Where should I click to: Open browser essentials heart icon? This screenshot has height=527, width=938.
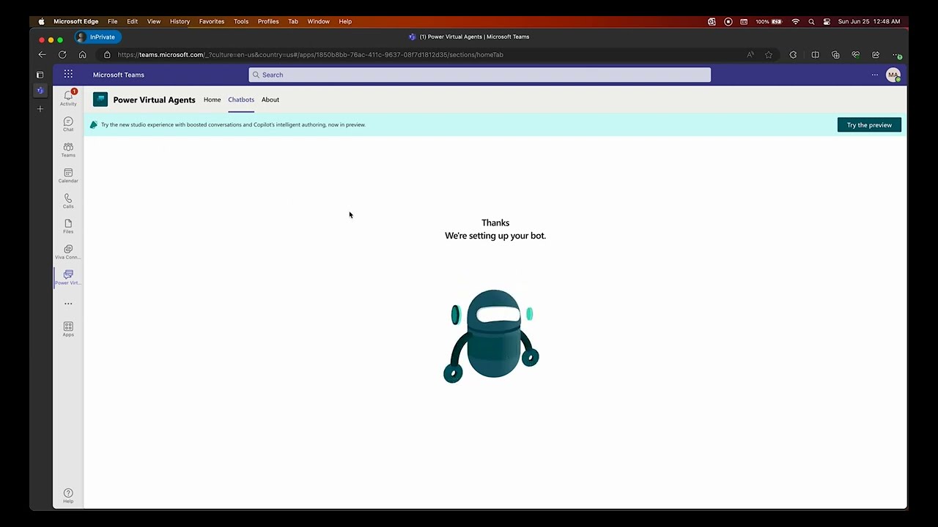point(855,54)
